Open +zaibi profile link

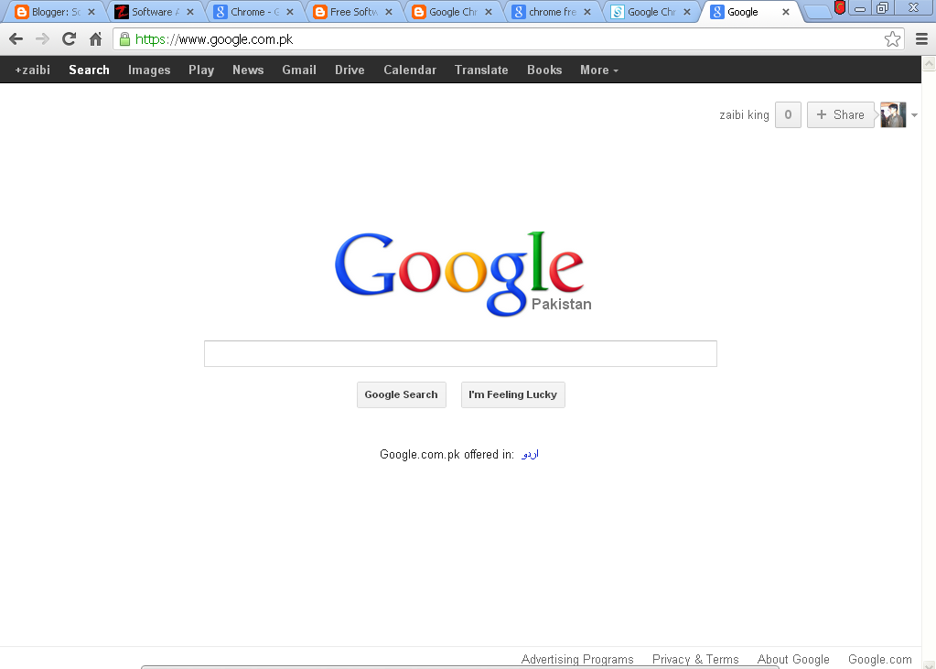coord(33,70)
